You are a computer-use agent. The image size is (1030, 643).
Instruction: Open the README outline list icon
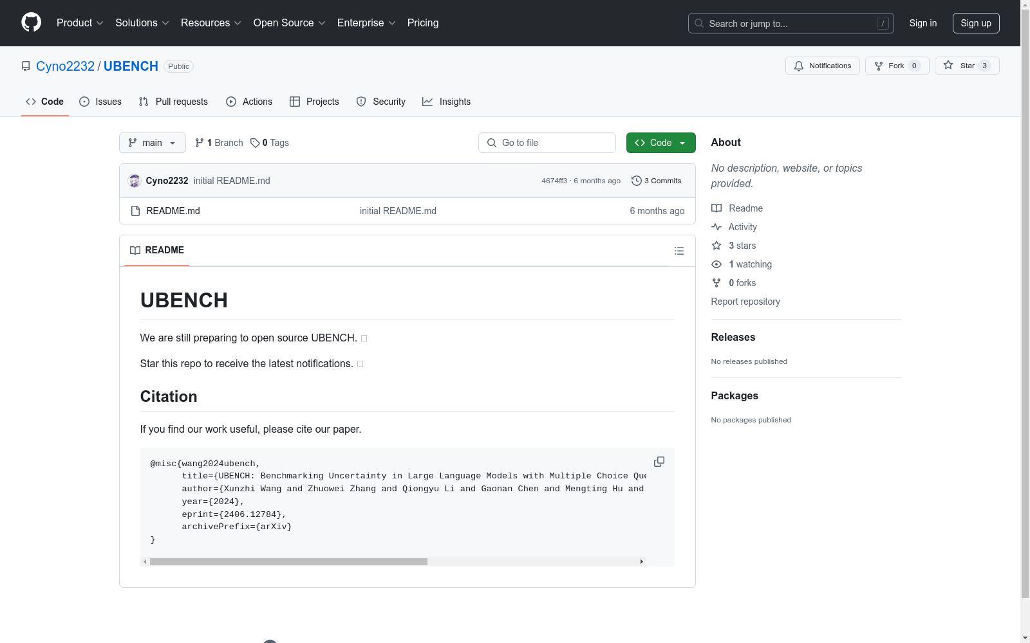[x=679, y=251]
